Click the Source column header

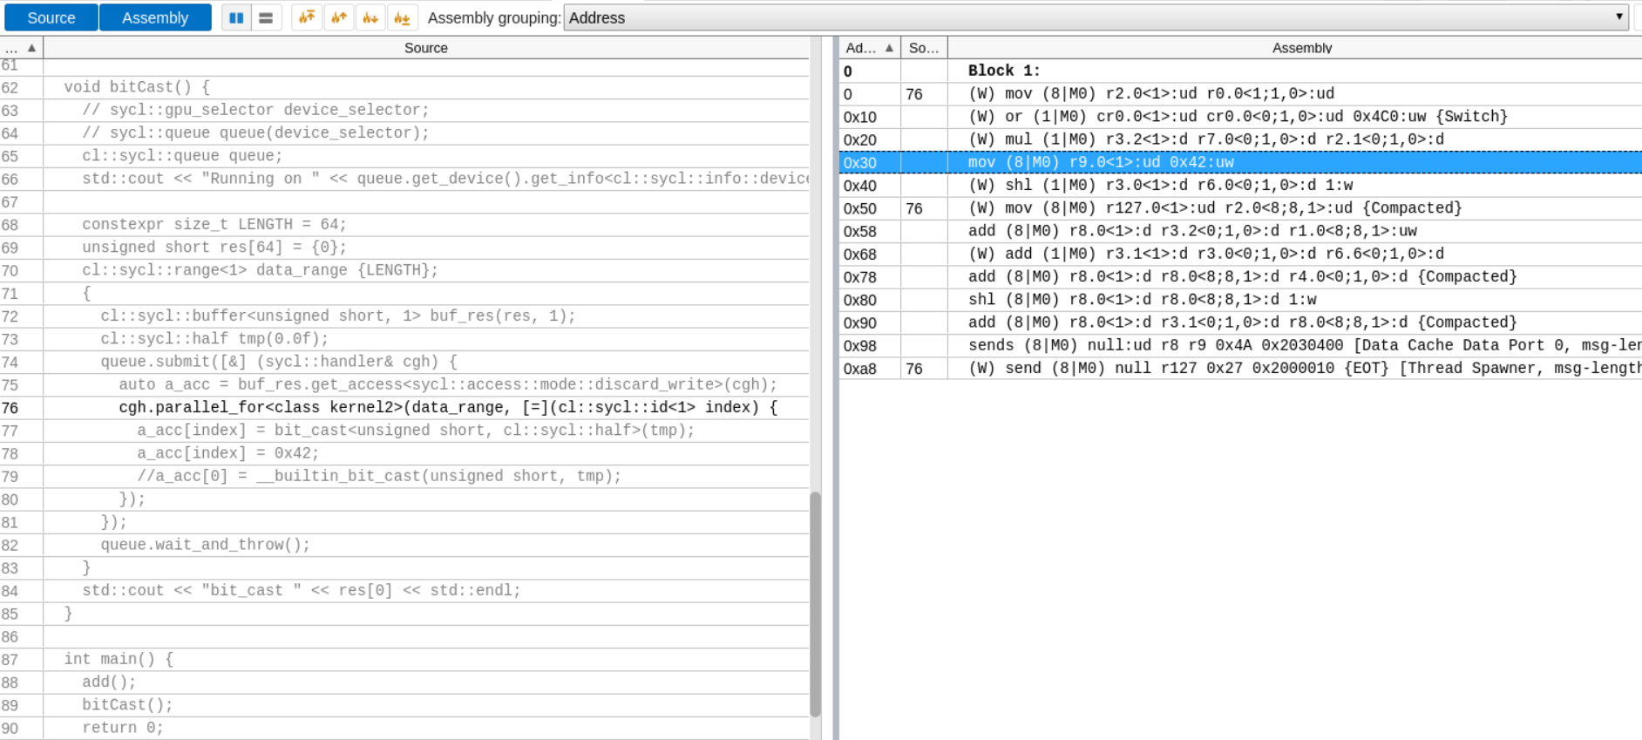pos(426,48)
